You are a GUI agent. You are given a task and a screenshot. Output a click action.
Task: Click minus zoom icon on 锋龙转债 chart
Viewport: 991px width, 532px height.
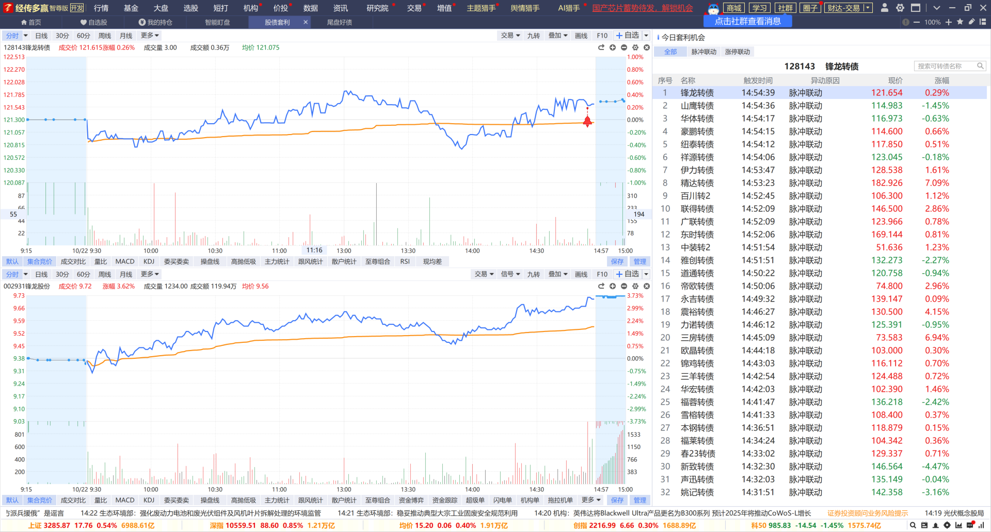[624, 47]
